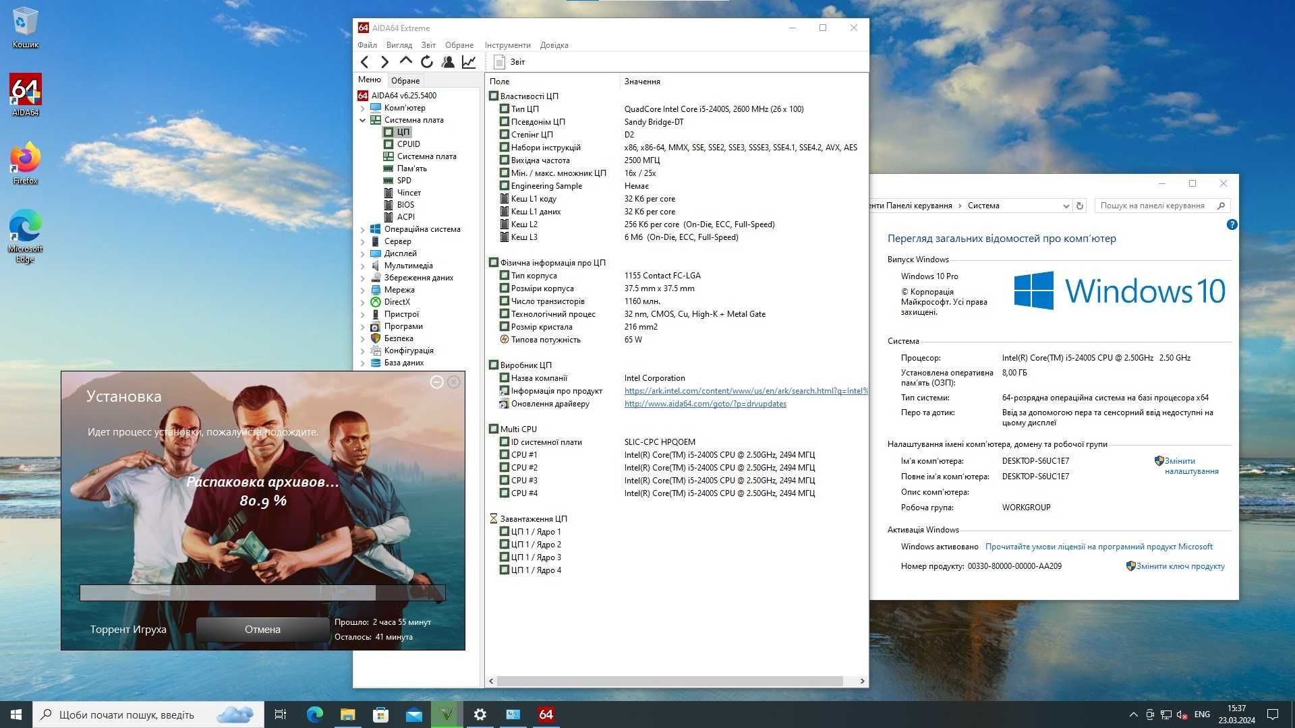Expand the Безпека tree node

click(362, 338)
